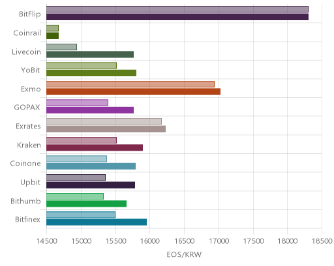
Task: Select the dark green Coinrail bar
Action: coord(52,36)
